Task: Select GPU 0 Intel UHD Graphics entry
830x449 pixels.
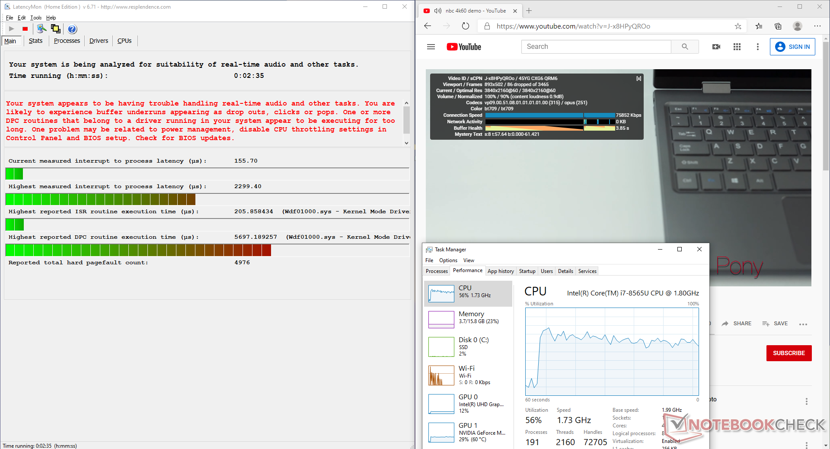Action: pyautogui.click(x=468, y=404)
